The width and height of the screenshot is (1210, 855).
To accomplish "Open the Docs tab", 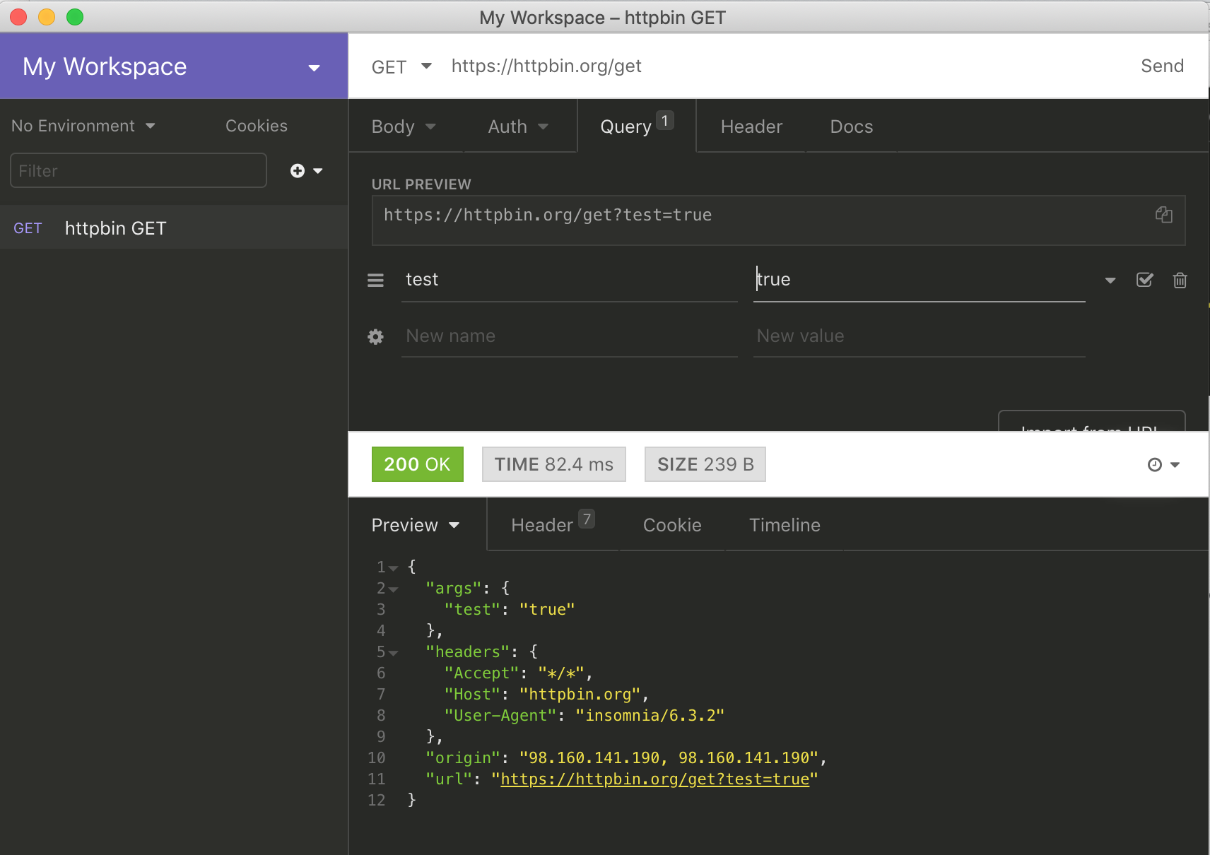I will click(852, 126).
